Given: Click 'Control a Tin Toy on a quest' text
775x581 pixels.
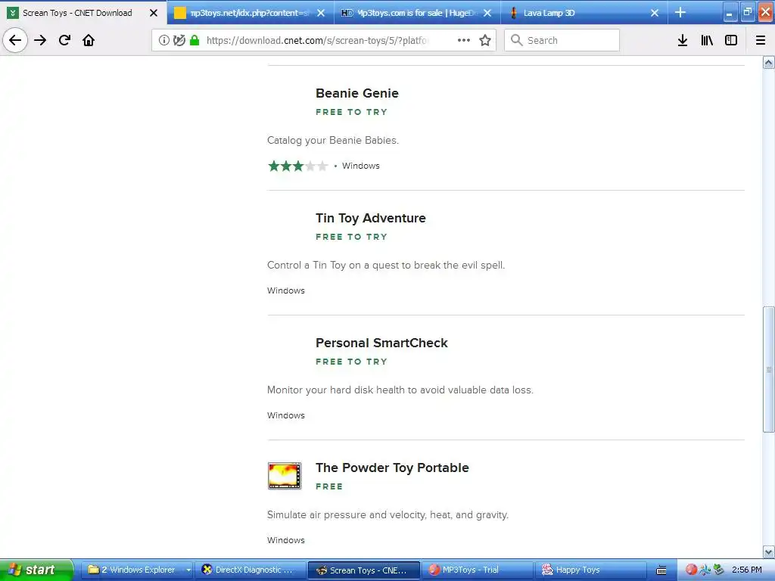Looking at the screenshot, I should point(386,266).
